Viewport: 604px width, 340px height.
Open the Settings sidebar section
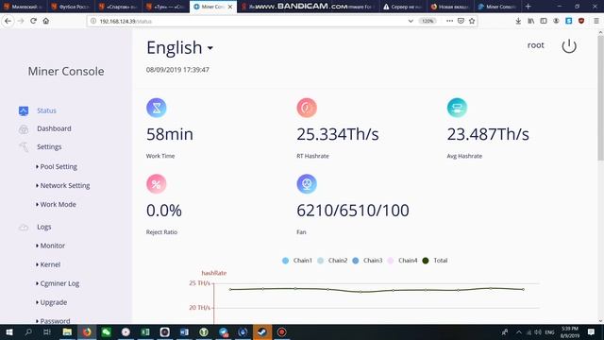(x=49, y=147)
